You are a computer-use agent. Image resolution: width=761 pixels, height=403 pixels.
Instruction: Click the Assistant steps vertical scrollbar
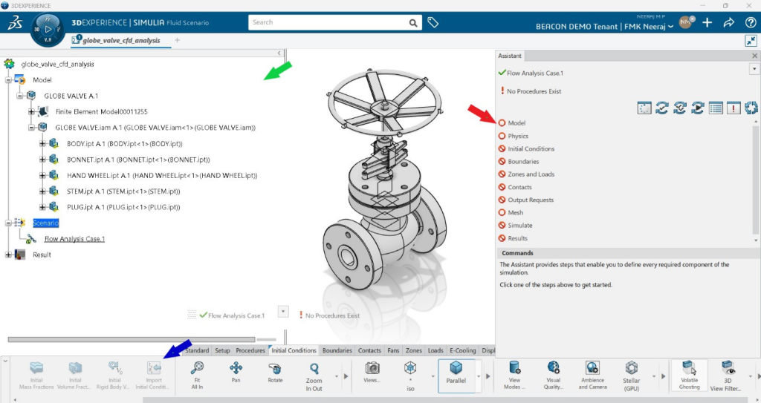(x=756, y=181)
